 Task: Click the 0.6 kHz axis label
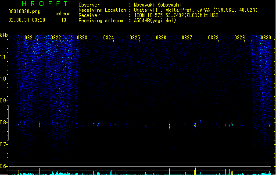[4, 166]
